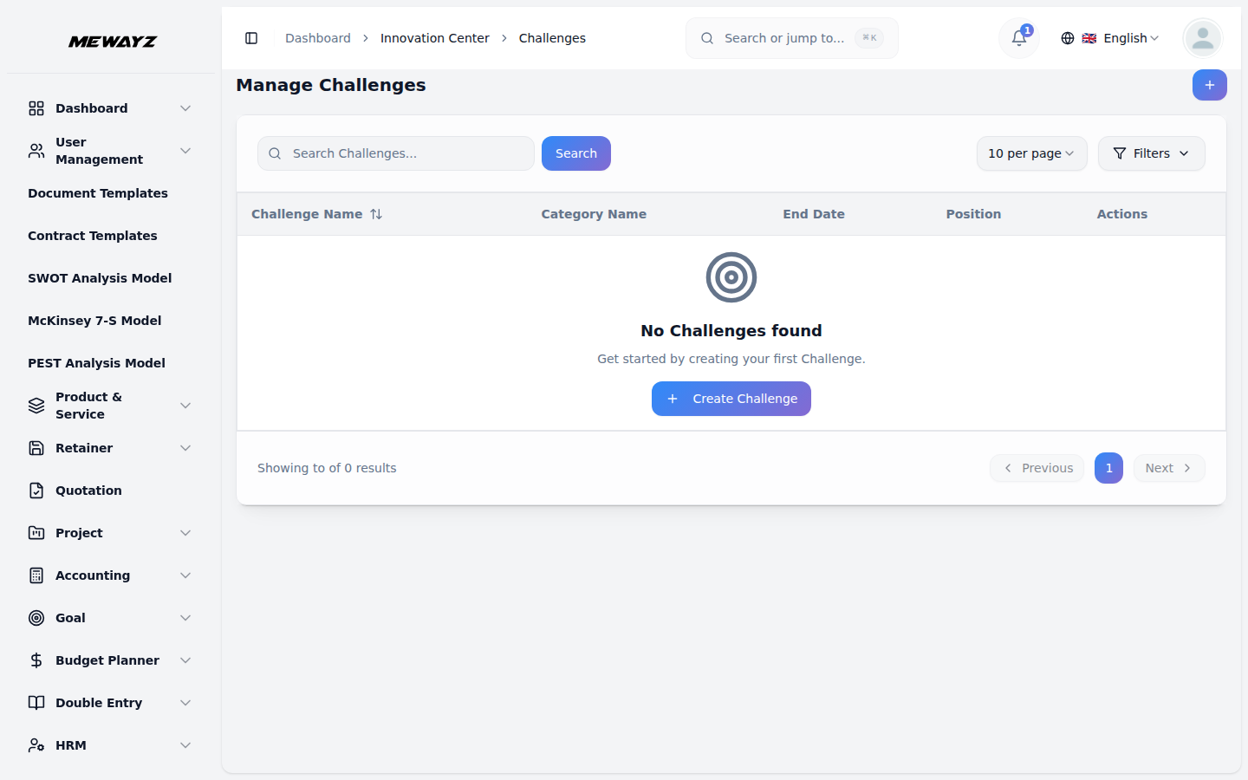Click the Goal target icon in sidebar

[36, 618]
